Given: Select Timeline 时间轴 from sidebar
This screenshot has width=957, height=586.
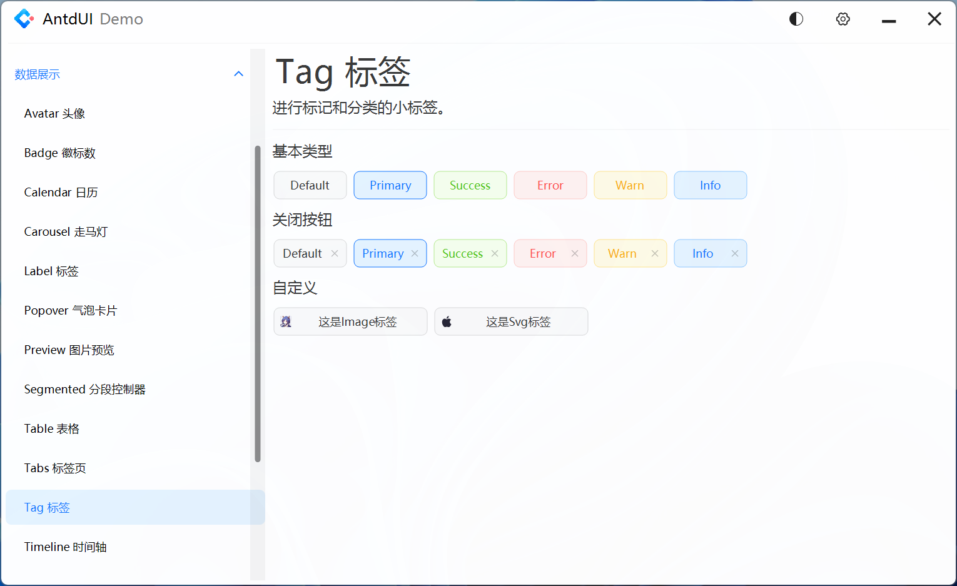Looking at the screenshot, I should click(65, 547).
